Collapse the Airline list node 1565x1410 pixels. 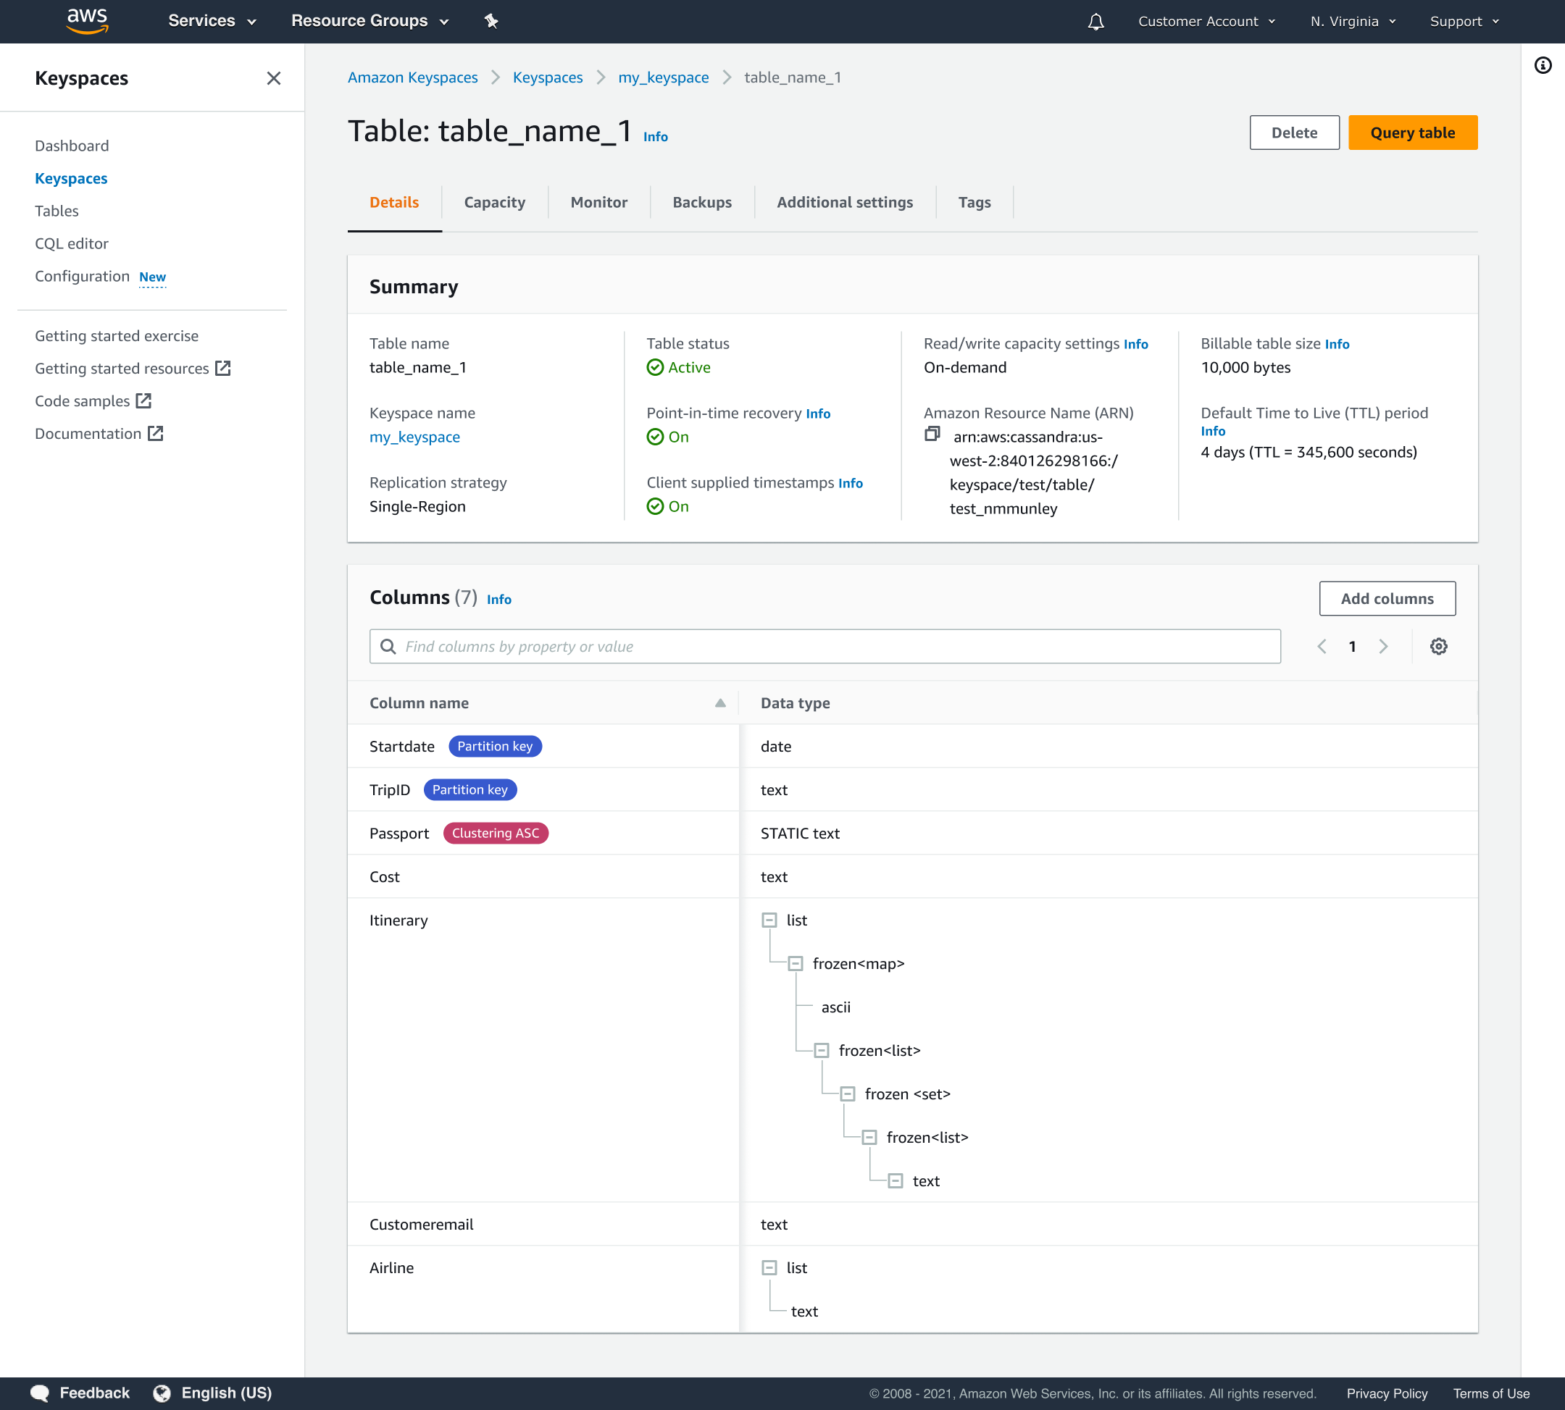tap(769, 1267)
